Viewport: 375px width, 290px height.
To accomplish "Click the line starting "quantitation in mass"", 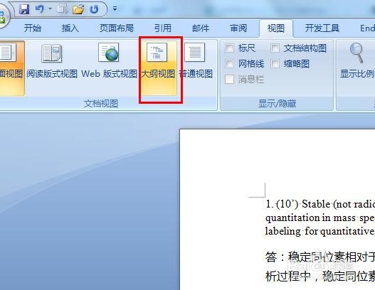I will [320, 218].
